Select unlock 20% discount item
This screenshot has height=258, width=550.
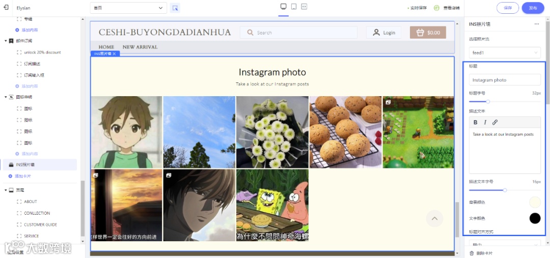42,52
